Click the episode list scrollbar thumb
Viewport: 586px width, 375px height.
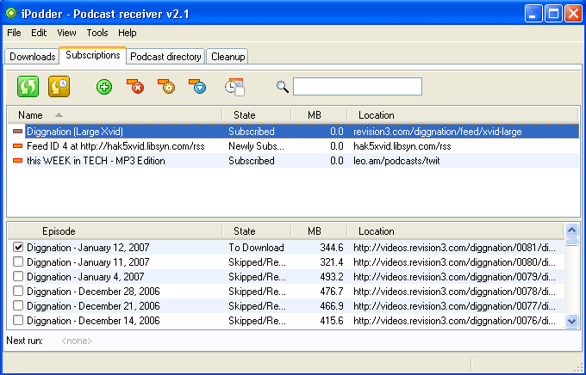(572, 242)
